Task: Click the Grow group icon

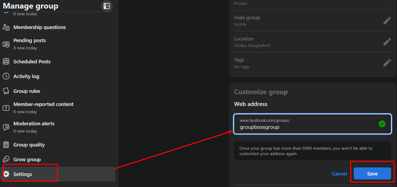Action: pos(6,159)
